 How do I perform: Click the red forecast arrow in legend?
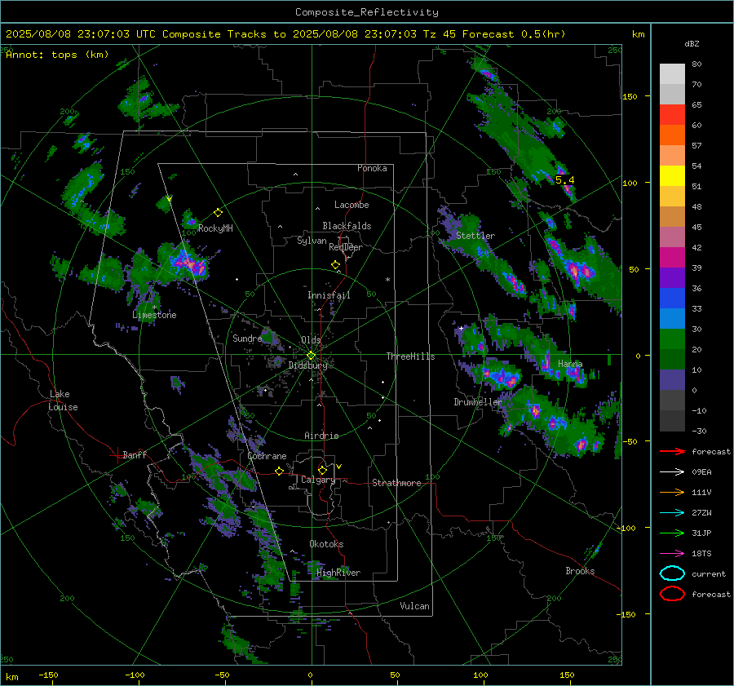tap(672, 451)
